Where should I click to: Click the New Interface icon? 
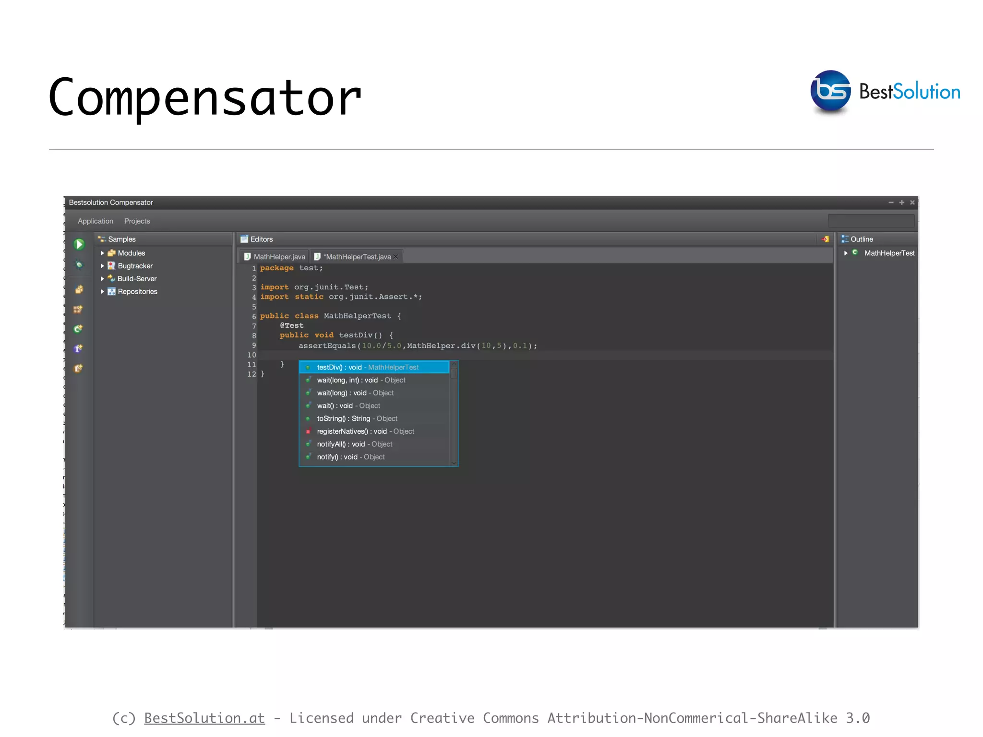click(x=78, y=349)
